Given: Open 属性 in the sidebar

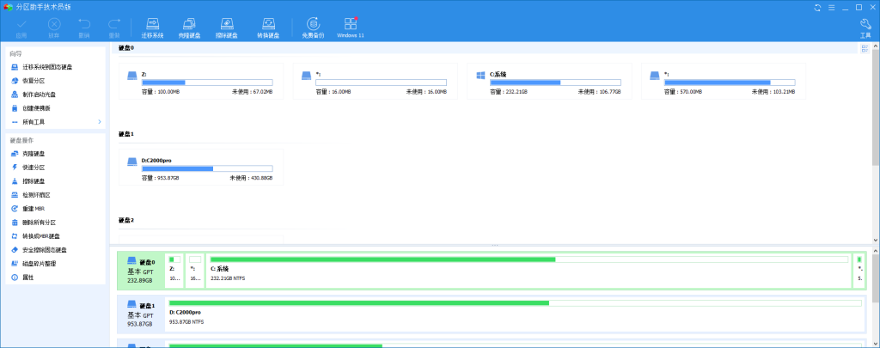Looking at the screenshot, I should (28, 278).
